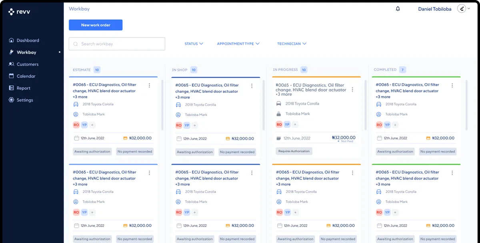
Task: Click the user avatar beside Daniel Tobiloba
Action: pyautogui.click(x=461, y=9)
